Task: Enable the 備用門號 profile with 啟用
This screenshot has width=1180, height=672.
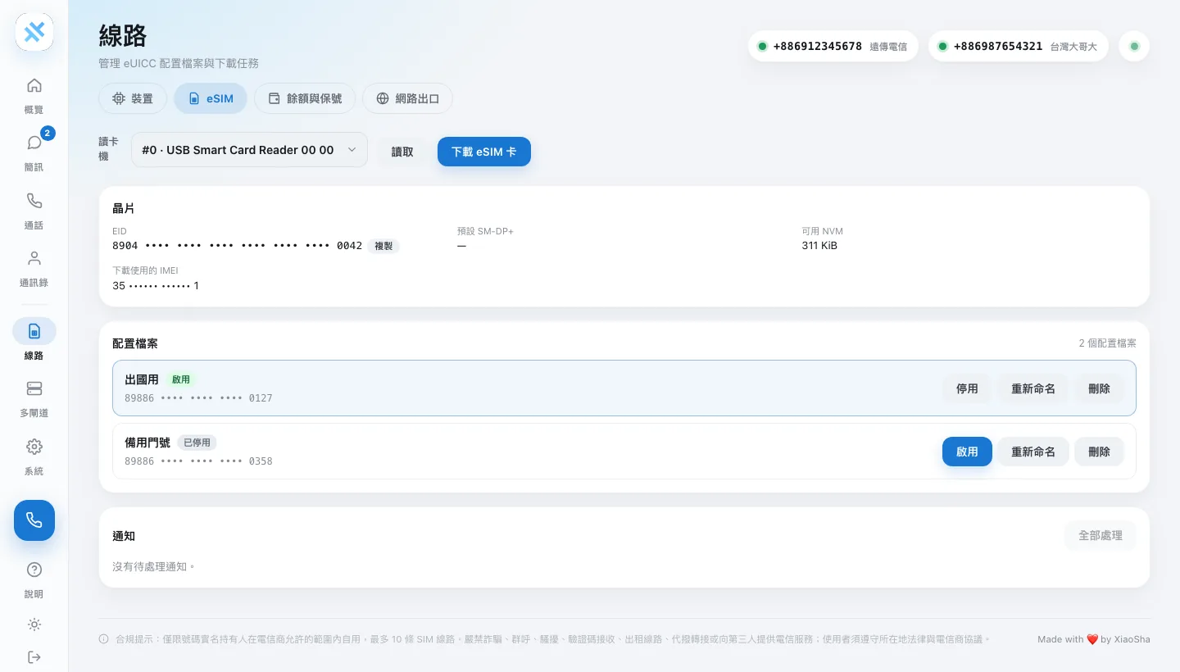Action: pos(967,452)
